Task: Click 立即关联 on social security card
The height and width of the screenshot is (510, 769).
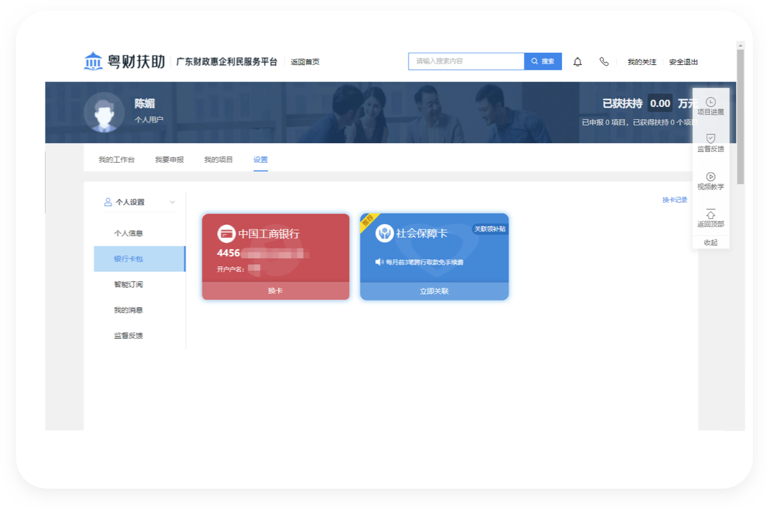Action: pos(434,291)
